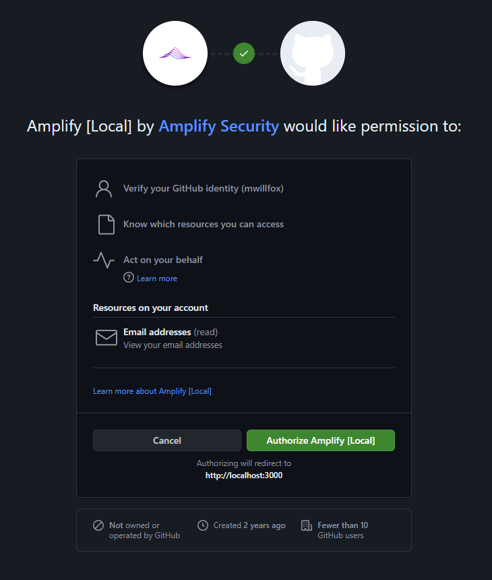Select the person icon beside identity verification

(x=103, y=188)
